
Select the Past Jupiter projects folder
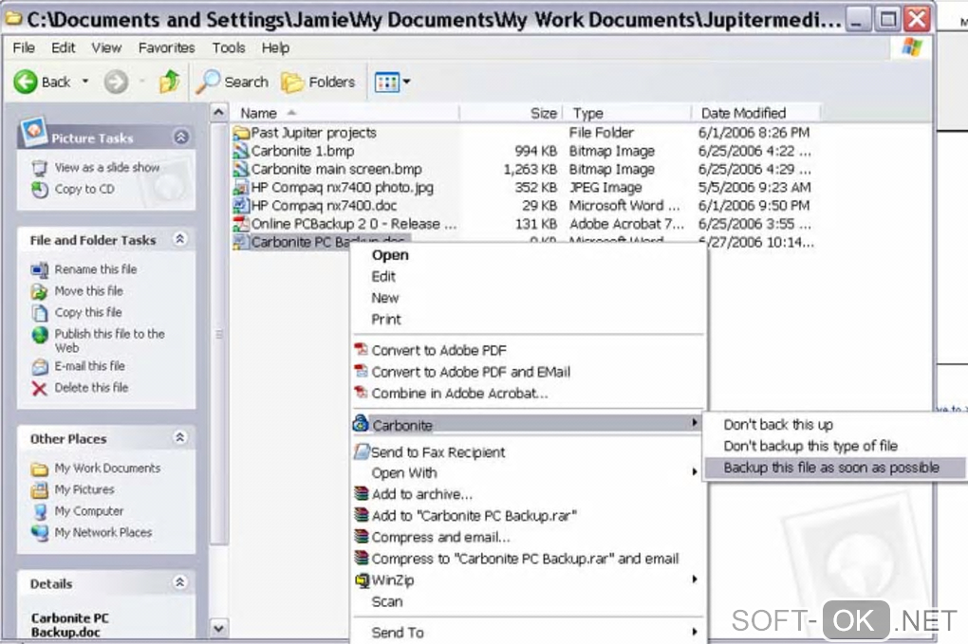pyautogui.click(x=313, y=133)
